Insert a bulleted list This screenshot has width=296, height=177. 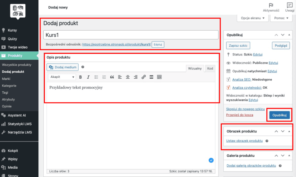click(x=96, y=77)
